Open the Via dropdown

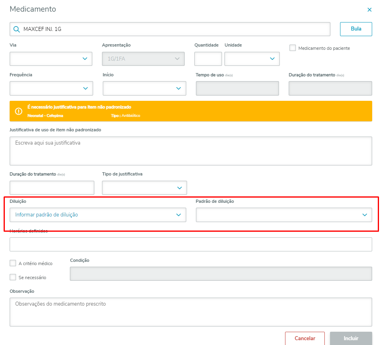pos(51,59)
